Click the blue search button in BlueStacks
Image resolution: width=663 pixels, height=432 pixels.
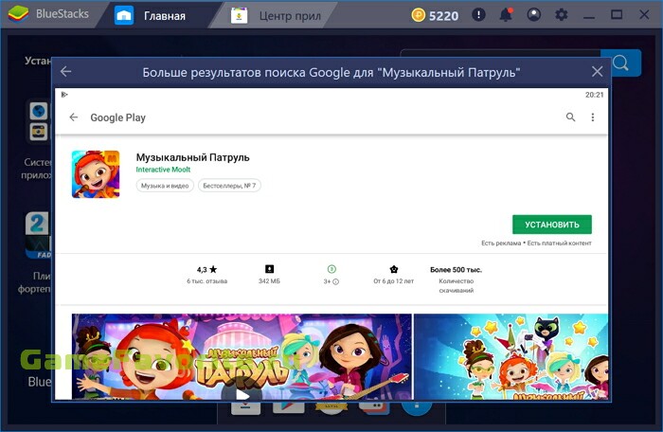coord(620,63)
